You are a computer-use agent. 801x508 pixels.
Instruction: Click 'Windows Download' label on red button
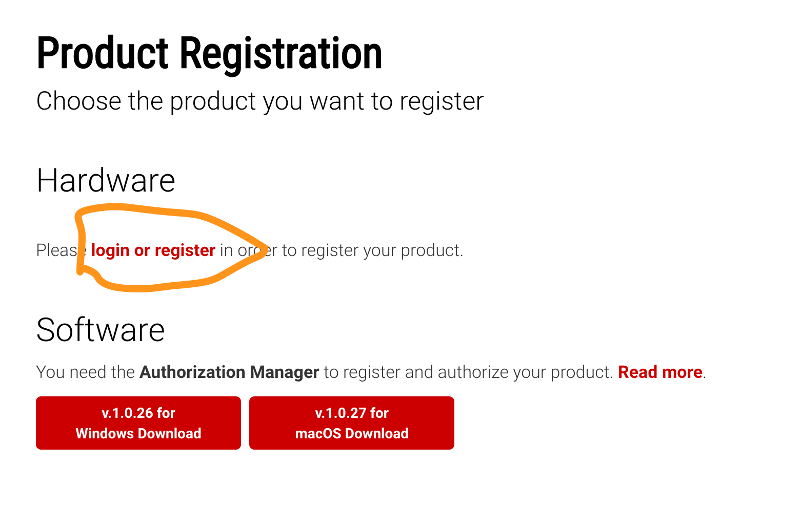[138, 433]
